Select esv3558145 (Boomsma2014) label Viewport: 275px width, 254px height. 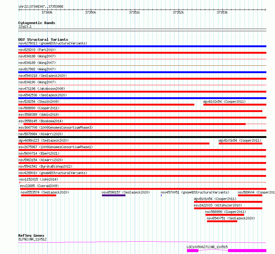pos(41,121)
